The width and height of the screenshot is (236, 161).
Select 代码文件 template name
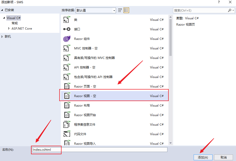(80, 134)
